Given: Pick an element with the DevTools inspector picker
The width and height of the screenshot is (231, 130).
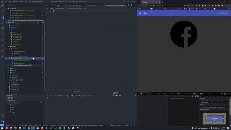Looking at the screenshot, I should point(138,94).
